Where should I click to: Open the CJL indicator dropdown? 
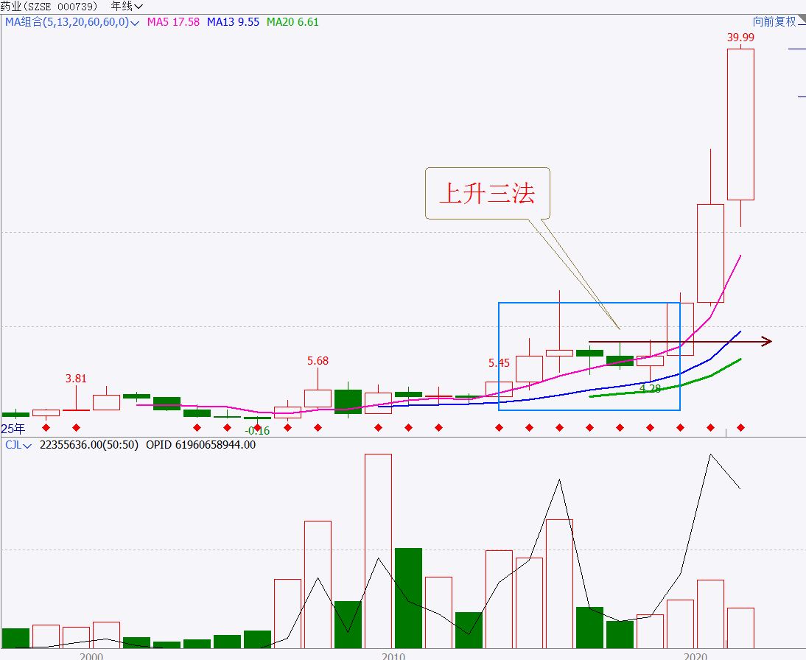pos(18,445)
